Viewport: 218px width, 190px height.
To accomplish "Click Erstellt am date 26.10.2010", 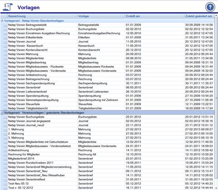I will tap(133, 92).
